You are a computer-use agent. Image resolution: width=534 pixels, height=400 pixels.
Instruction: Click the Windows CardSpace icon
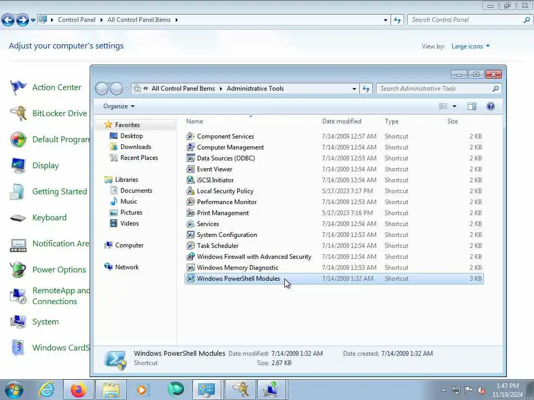click(18, 347)
